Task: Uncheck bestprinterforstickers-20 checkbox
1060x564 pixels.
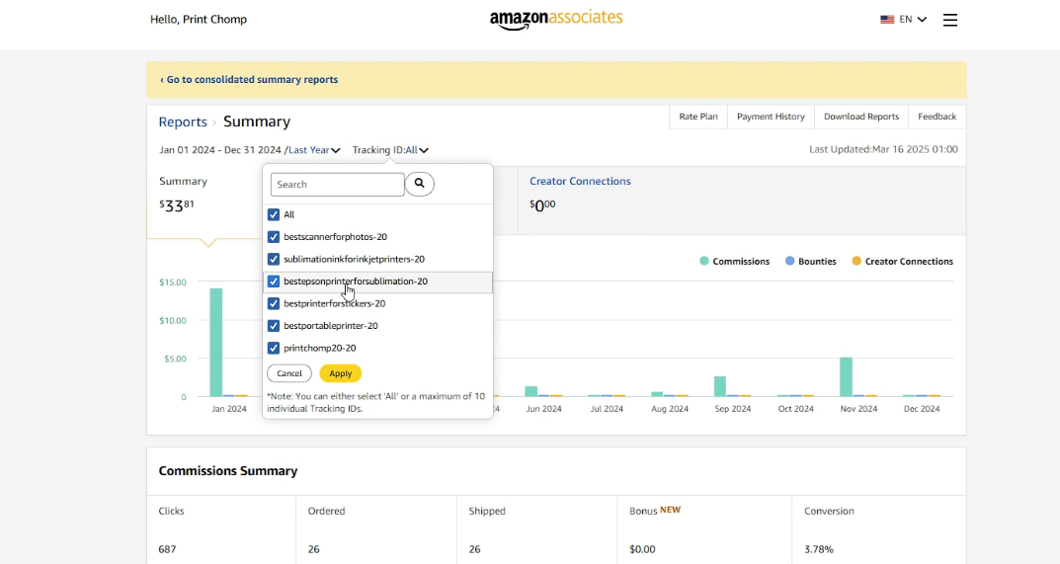Action: pos(273,303)
